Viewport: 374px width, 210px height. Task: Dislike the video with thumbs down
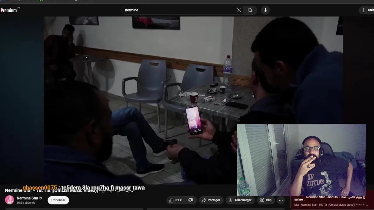click(x=191, y=200)
